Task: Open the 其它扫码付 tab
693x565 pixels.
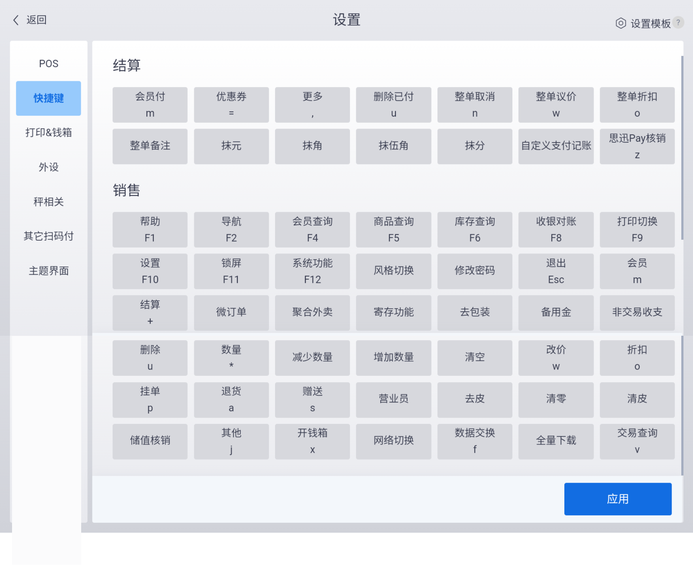Action: coord(49,236)
